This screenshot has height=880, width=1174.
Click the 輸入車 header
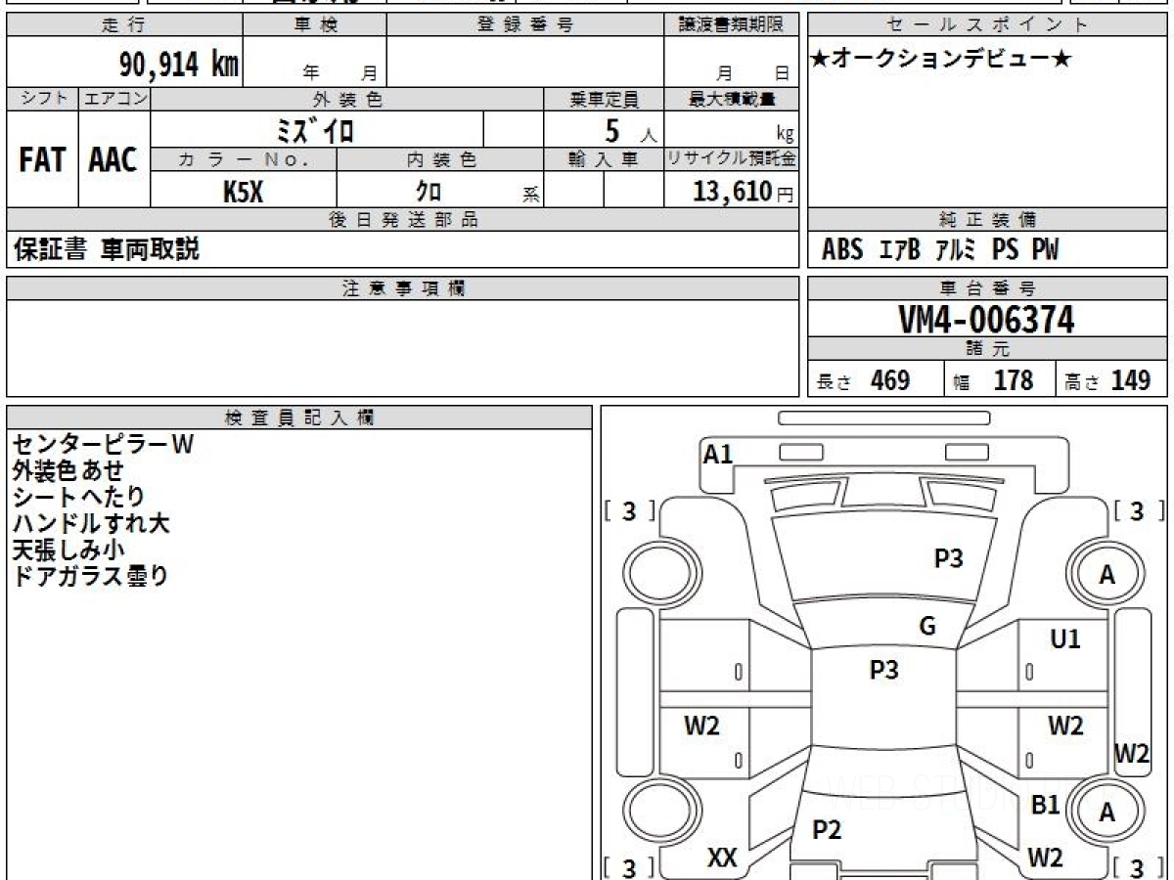click(604, 159)
